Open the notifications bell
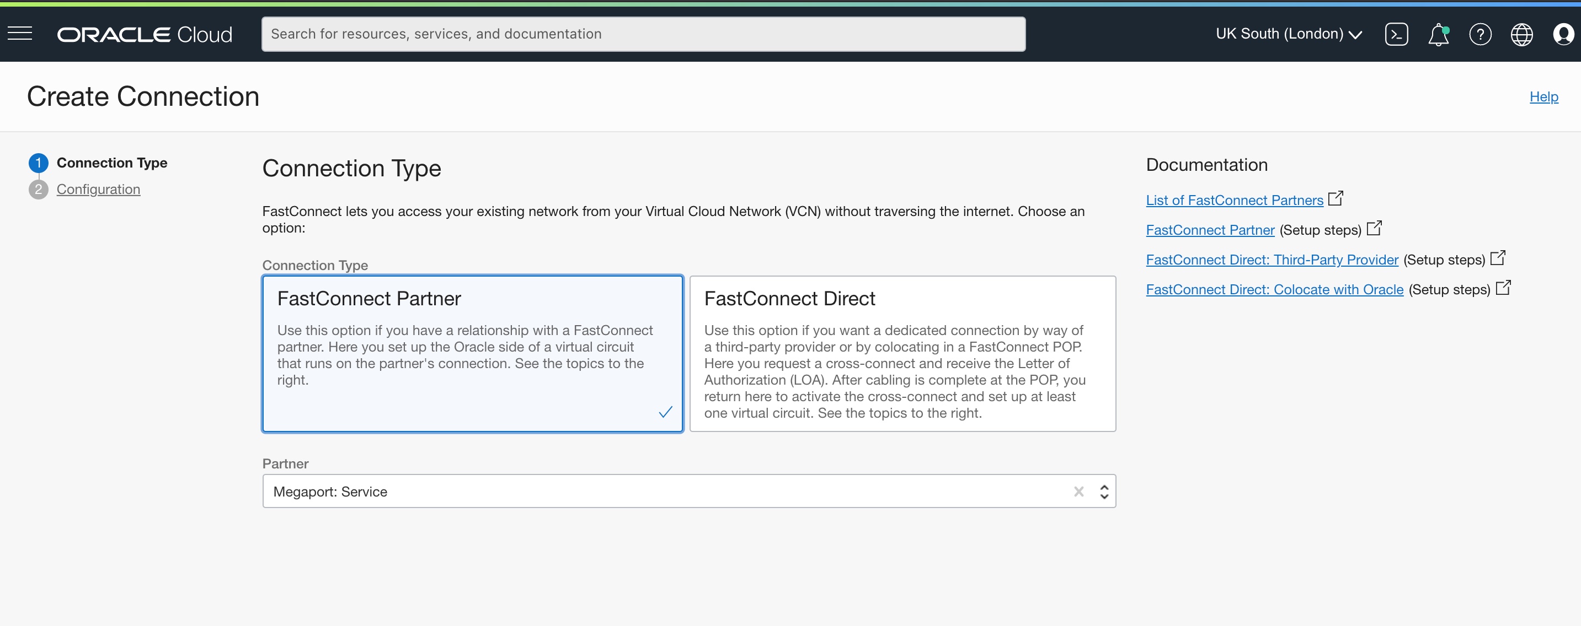This screenshot has height=626, width=1581. (1438, 34)
